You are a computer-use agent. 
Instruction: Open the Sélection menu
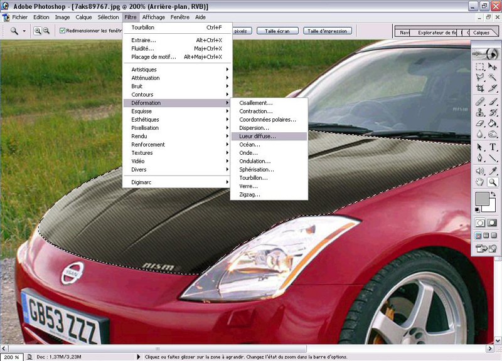click(x=108, y=18)
